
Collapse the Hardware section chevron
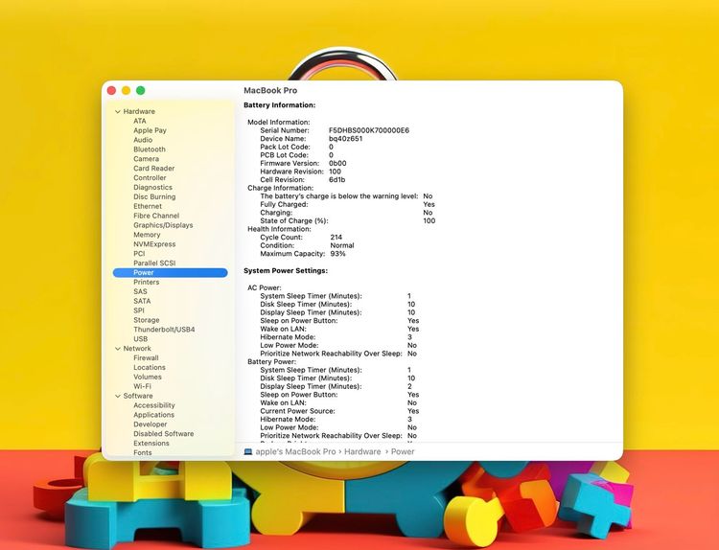point(117,111)
